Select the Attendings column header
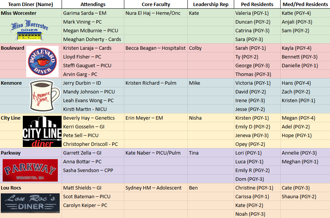This screenshot has height=218, width=330. click(x=93, y=5)
